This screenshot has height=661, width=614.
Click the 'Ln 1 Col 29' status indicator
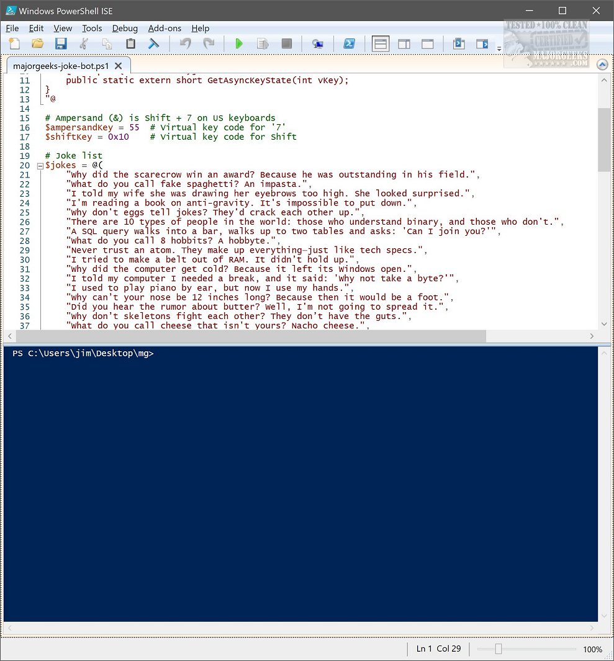[438, 649]
